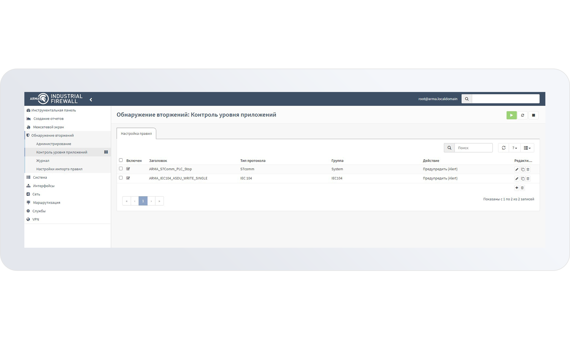Toggle the select-all checkbox in table header

click(x=121, y=160)
